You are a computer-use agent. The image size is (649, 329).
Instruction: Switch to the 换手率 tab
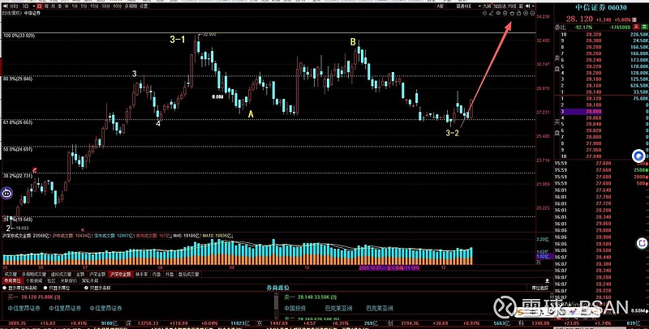(x=141, y=274)
